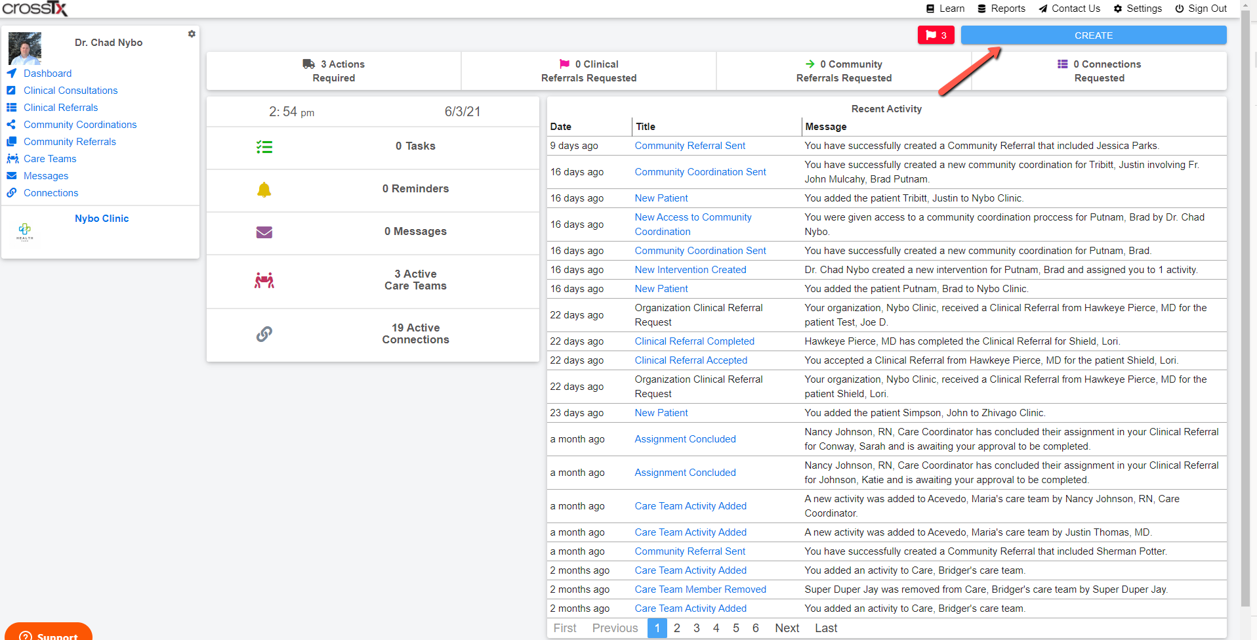Click the Clinical Consultations edit icon
This screenshot has width=1257, height=640.
tap(11, 91)
